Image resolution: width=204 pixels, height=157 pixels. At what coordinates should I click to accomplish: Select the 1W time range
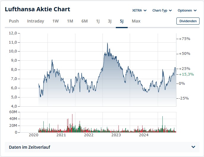pyautogui.click(x=56, y=21)
